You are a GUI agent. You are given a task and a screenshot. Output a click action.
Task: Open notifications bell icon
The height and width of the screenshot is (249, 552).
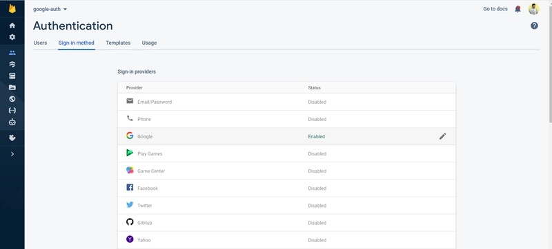517,9
